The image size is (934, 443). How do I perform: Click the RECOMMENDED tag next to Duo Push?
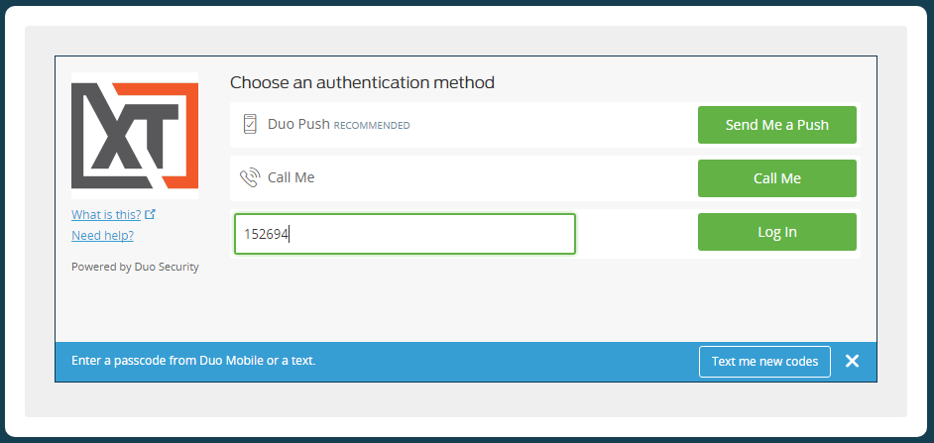tap(372, 126)
